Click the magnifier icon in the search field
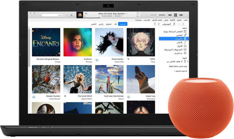This screenshot has width=234, height=139. [64, 15]
